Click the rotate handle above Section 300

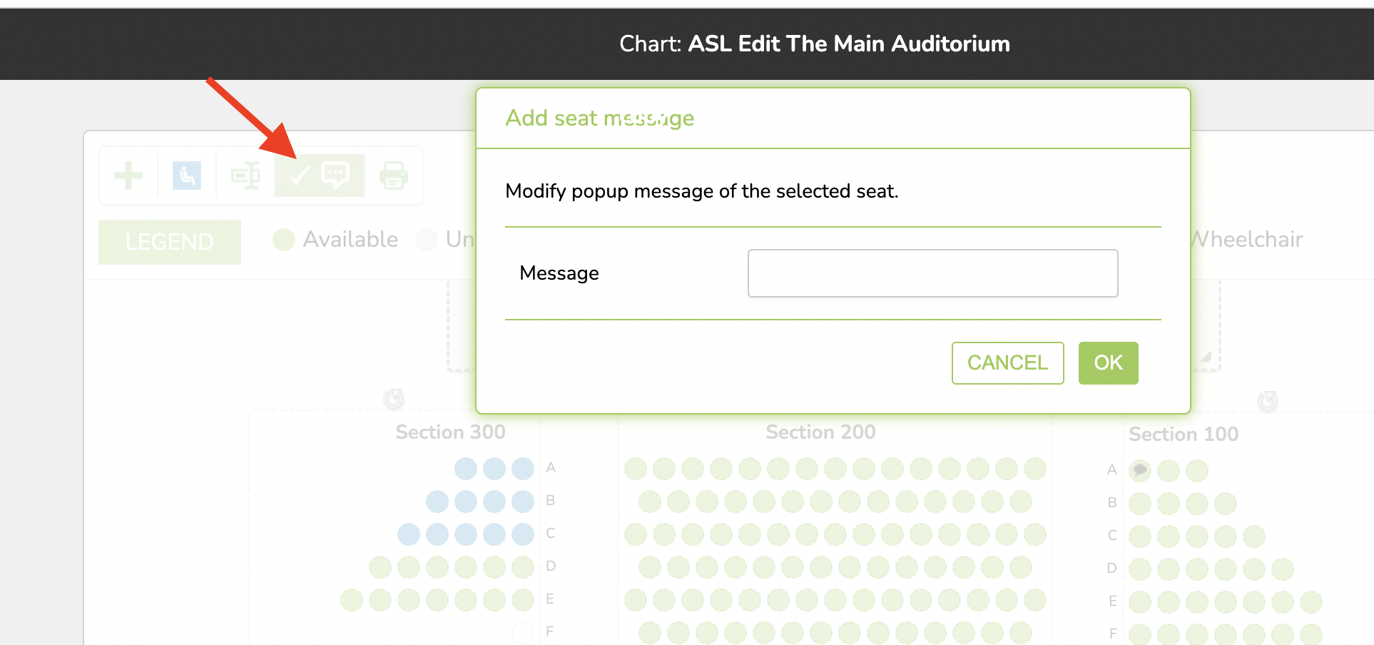(394, 399)
